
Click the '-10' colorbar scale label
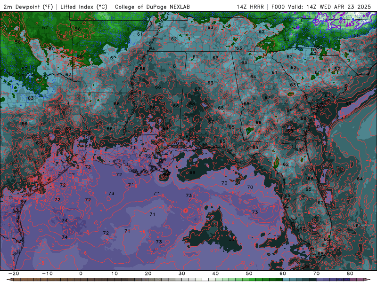47,274
